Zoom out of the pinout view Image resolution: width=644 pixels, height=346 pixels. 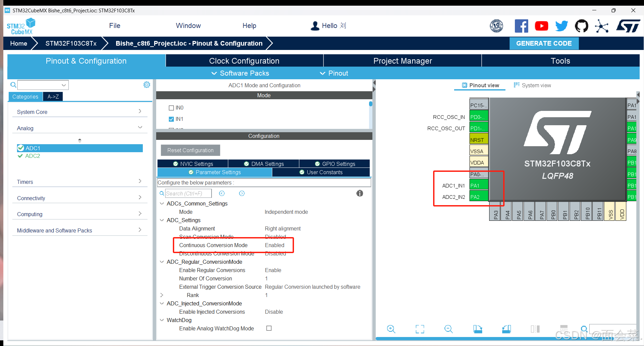(x=448, y=329)
